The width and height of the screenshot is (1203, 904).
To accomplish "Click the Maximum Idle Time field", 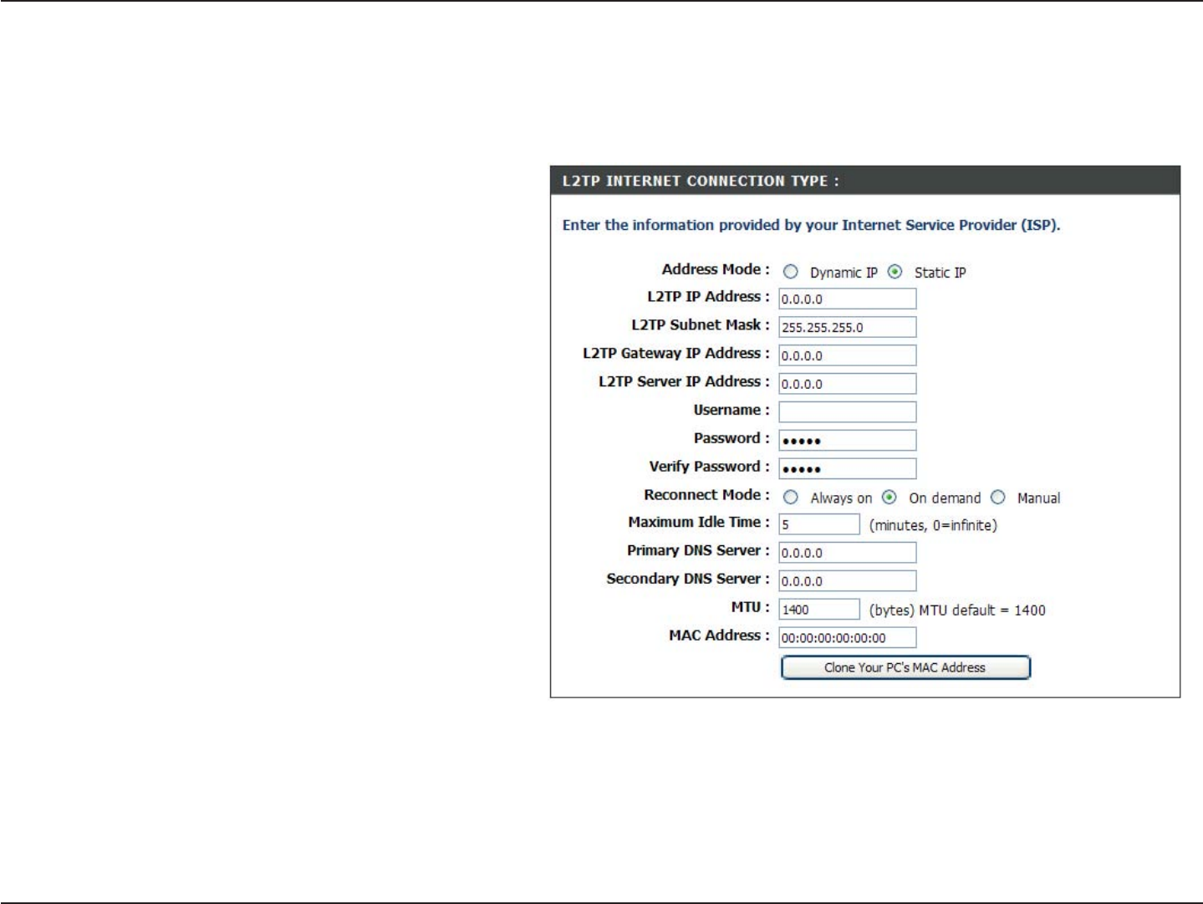I will (819, 524).
